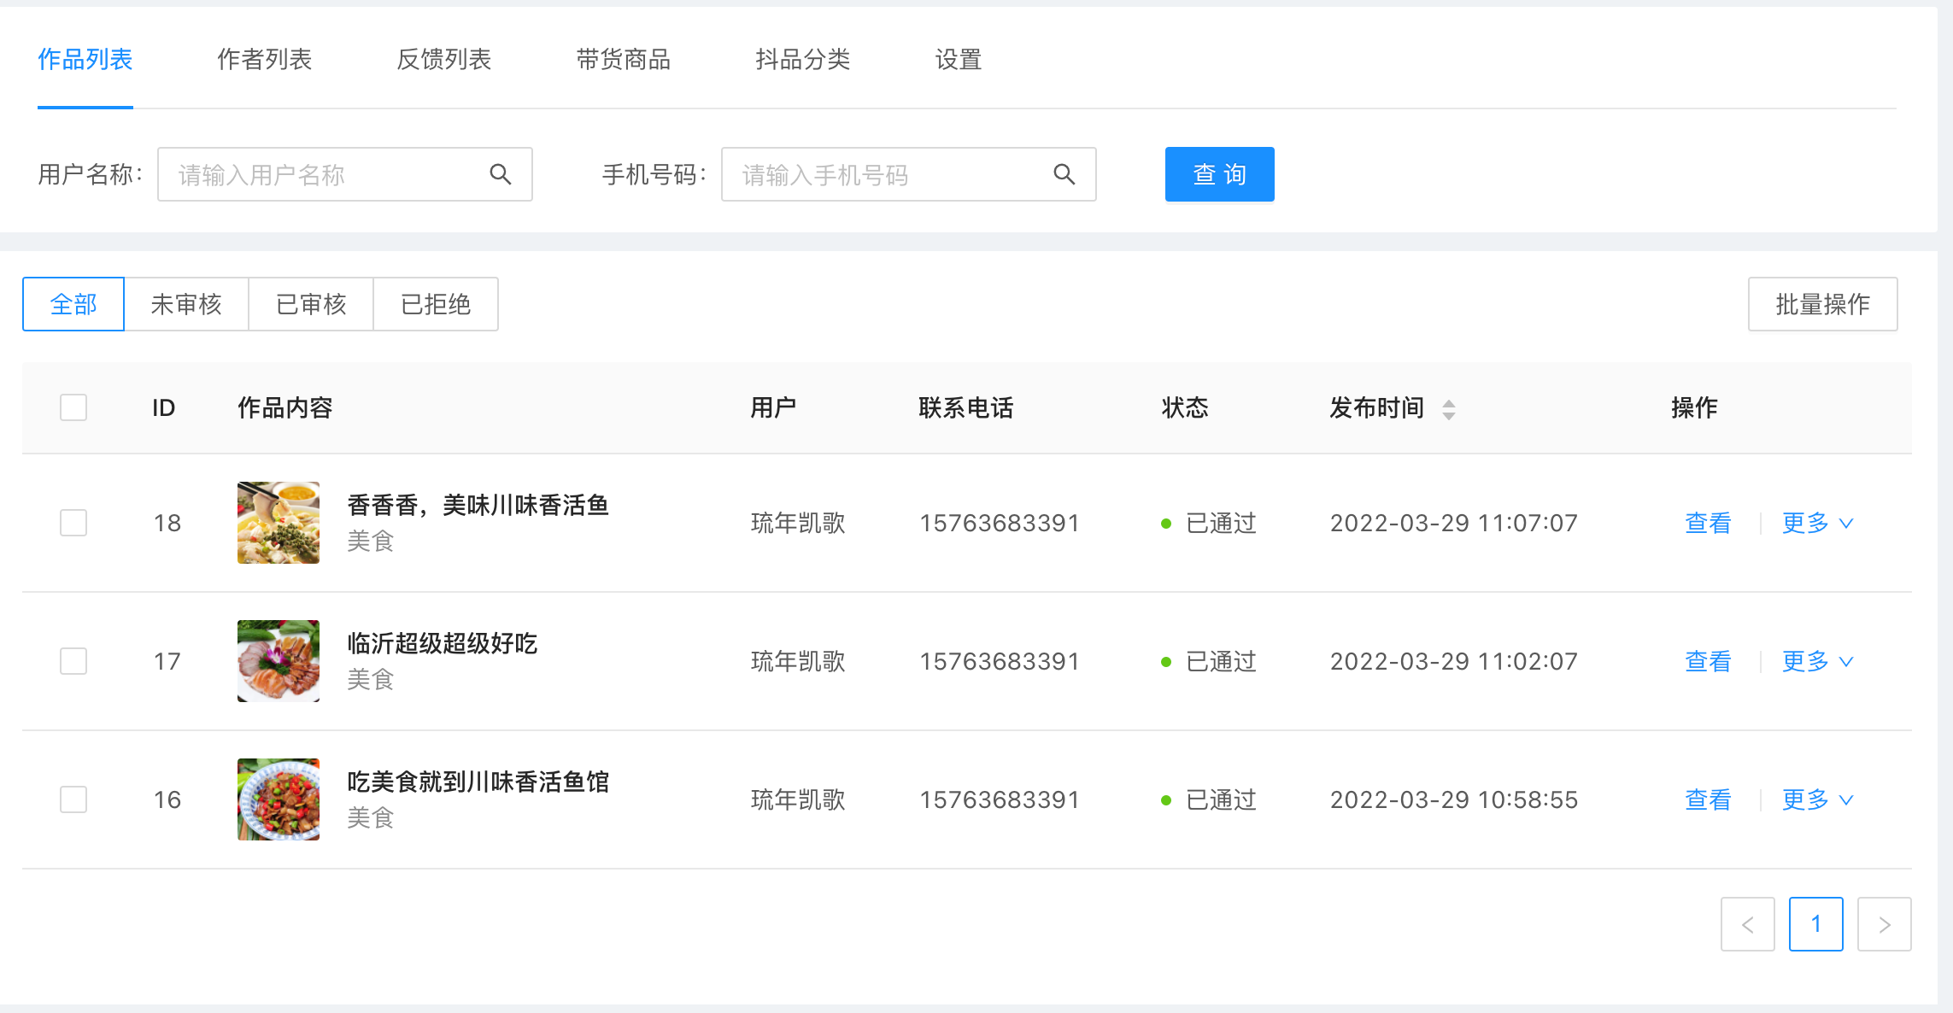1953x1013 pixels.
Task: Click the phone number in row 18
Action: pos(1000,523)
